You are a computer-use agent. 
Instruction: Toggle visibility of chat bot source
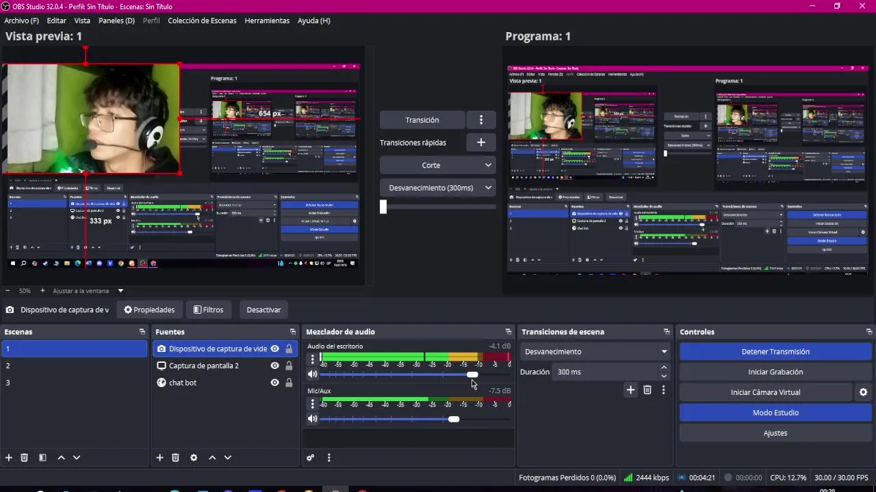[x=274, y=383]
